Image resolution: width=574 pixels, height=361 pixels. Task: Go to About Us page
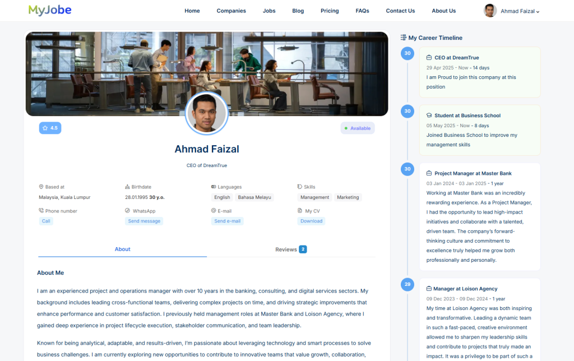[444, 11]
